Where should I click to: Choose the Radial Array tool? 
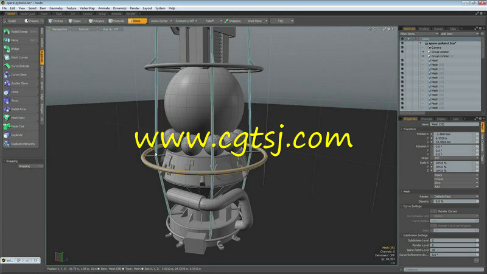coord(21,110)
